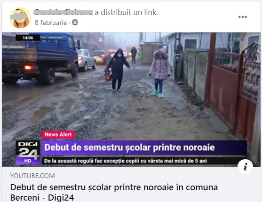Open the shared video thumbnail
This screenshot has width=262, height=202.
click(x=131, y=100)
